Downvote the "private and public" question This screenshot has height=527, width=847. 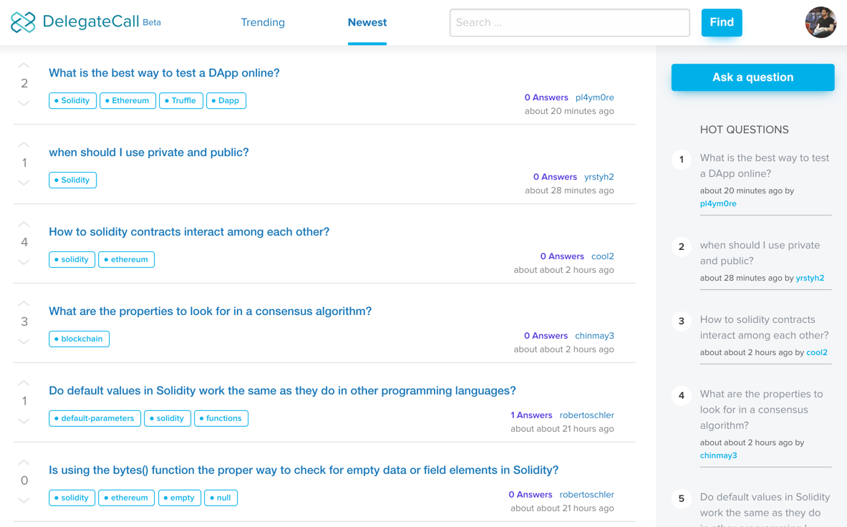click(24, 183)
